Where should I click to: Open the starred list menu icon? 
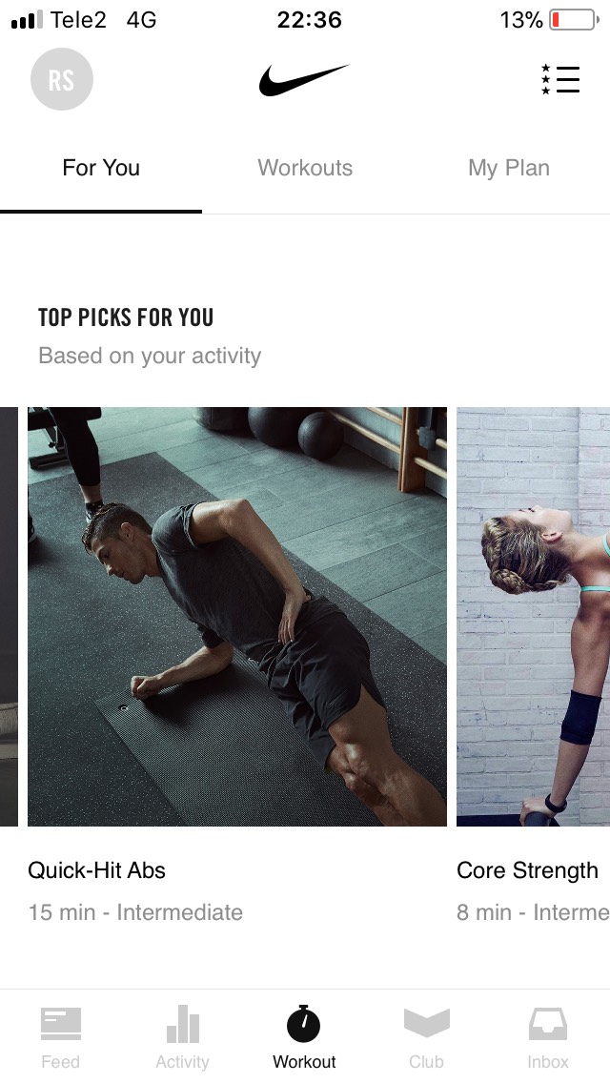pos(560,79)
